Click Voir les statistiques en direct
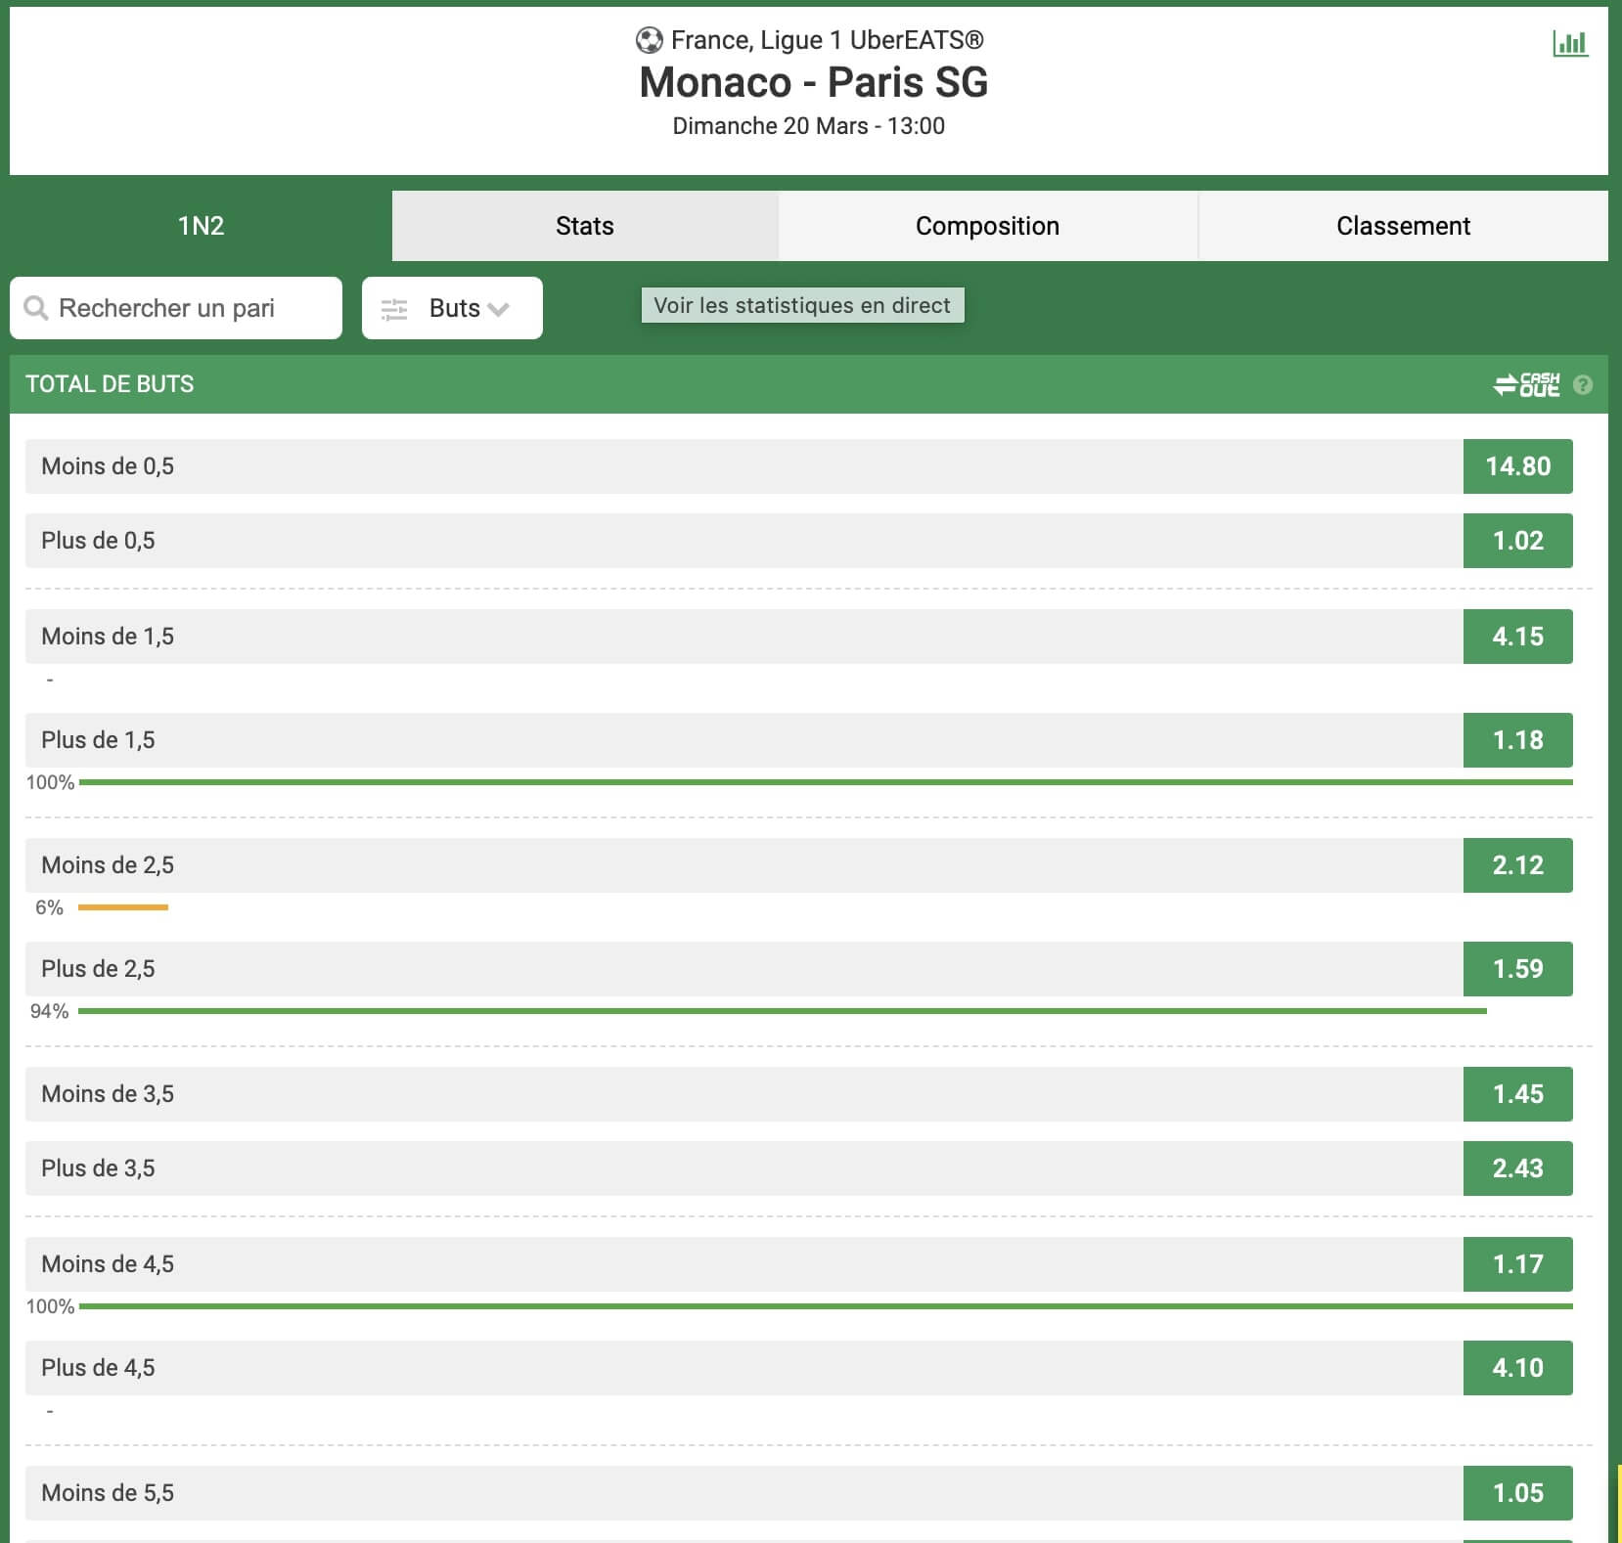This screenshot has height=1543, width=1622. 802,305
